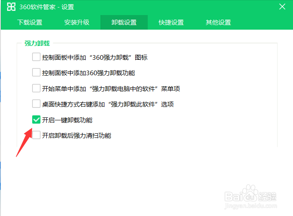Enable 控制面板中添加"360强力卸载"图标 checkbox

[x=36, y=57]
